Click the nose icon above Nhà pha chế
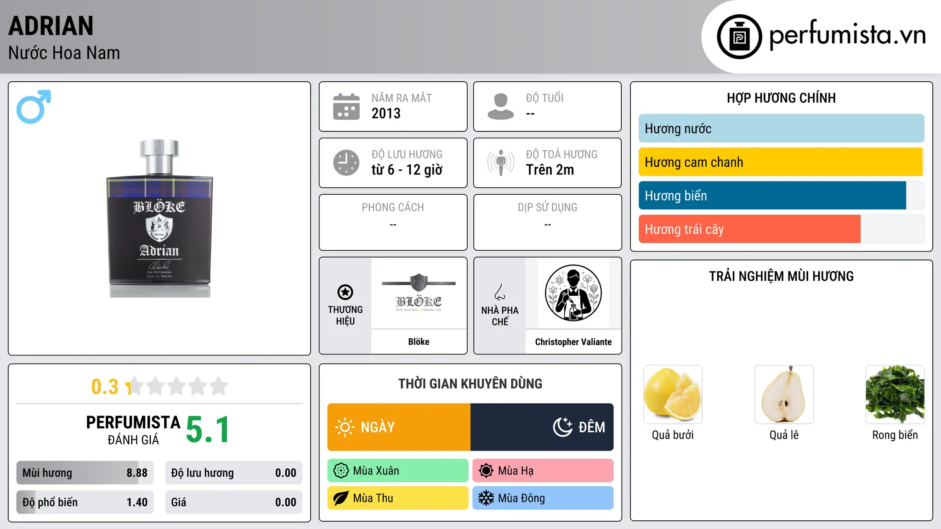 coord(500,292)
